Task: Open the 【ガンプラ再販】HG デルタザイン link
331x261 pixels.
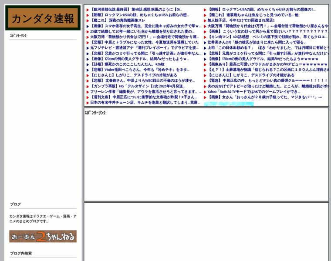Action: pos(138,86)
